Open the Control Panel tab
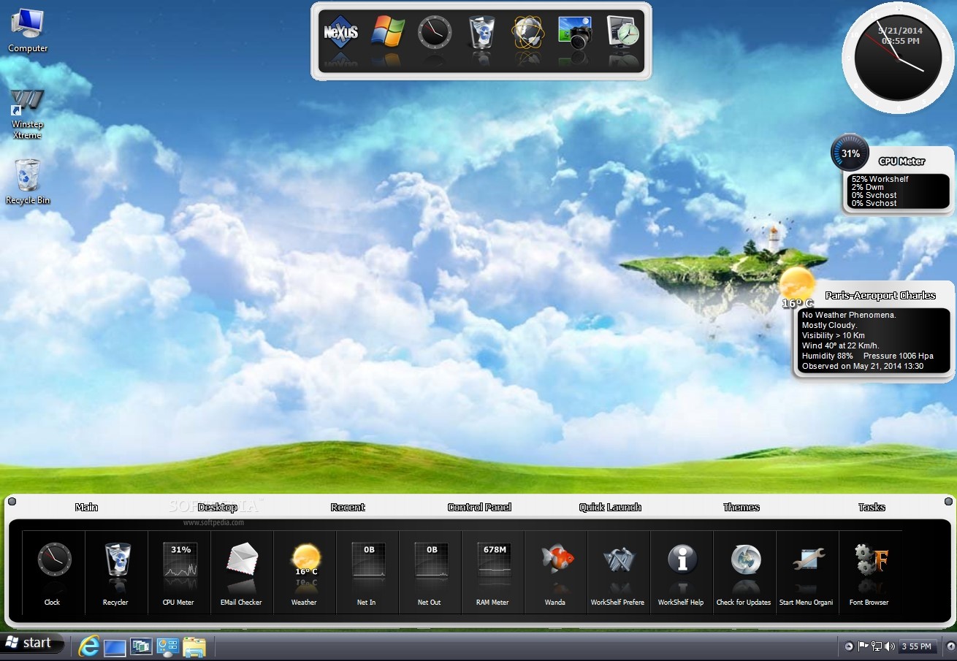 (x=479, y=507)
